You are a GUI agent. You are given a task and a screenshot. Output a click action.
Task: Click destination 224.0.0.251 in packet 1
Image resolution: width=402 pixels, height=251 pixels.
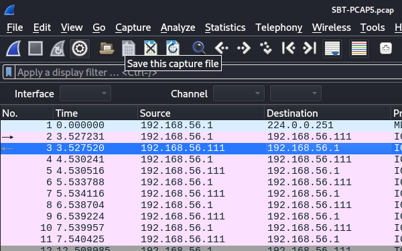(300, 125)
